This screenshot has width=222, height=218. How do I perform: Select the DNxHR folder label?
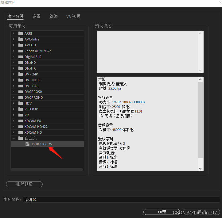pos(30,68)
